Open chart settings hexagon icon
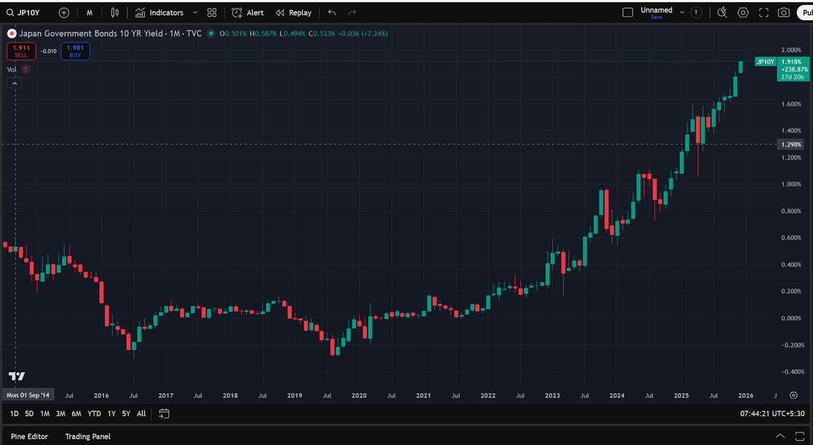813x445 pixels. tap(743, 12)
